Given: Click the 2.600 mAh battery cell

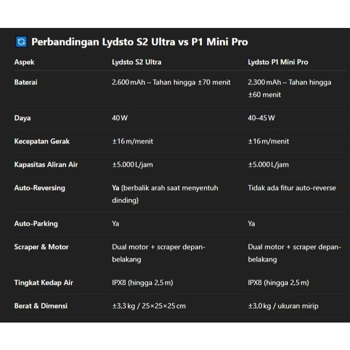Looking at the screenshot, I should click(x=171, y=82).
